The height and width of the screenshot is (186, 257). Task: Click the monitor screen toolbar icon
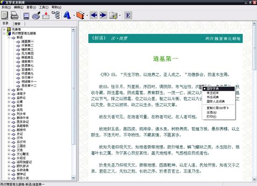coord(26,16)
